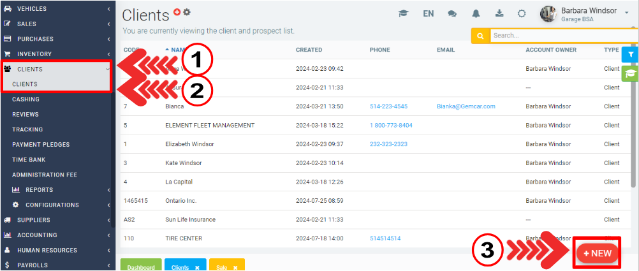Click the red + NEW button

pos(597,253)
